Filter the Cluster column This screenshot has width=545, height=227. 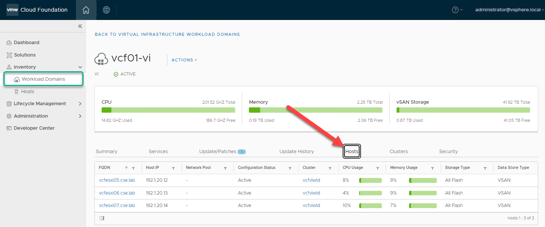coord(330,168)
